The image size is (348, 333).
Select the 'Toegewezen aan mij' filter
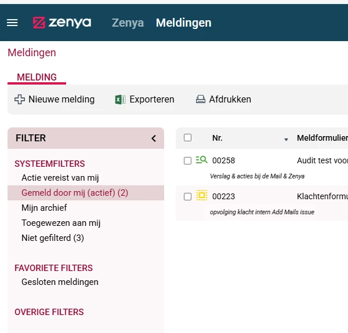61,222
